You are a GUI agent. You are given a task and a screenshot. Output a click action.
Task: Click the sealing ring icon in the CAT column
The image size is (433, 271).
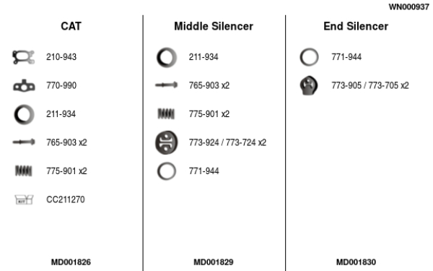(x=24, y=114)
